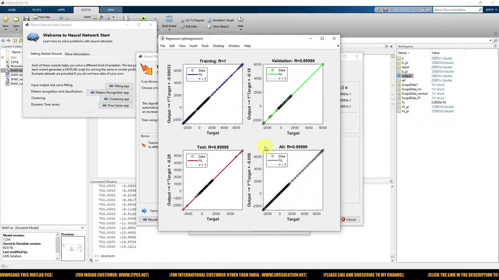This screenshot has height=280, width=499.
Task: Click Edit Data in toolbar
Action: pos(189,26)
